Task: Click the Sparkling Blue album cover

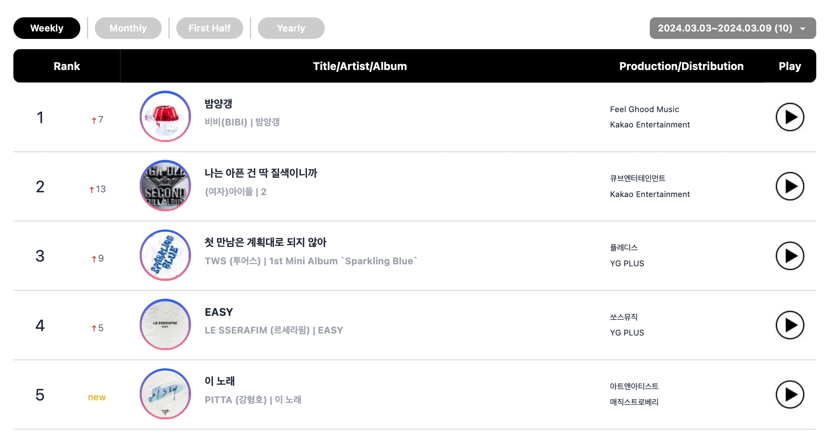Action: coord(165,255)
